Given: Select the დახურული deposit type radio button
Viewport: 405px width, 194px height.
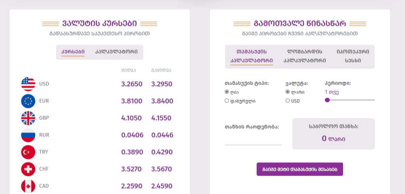Looking at the screenshot, I should coord(227,101).
